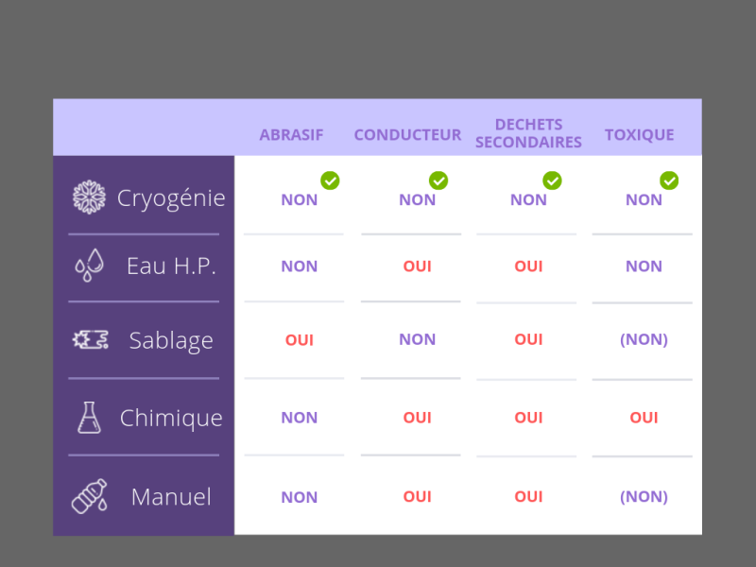
Task: Click the green checkmark under Toxique column
Action: pyautogui.click(x=669, y=180)
